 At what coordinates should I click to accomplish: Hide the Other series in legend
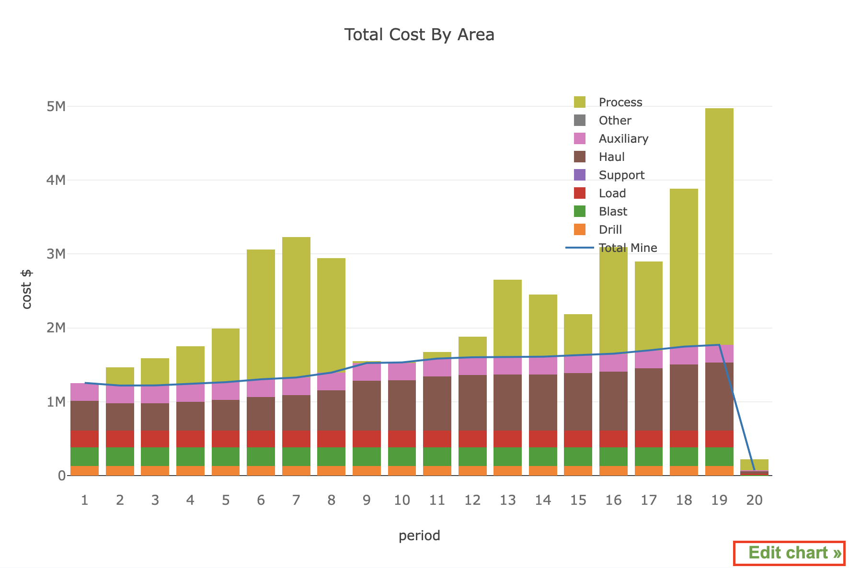pyautogui.click(x=615, y=121)
